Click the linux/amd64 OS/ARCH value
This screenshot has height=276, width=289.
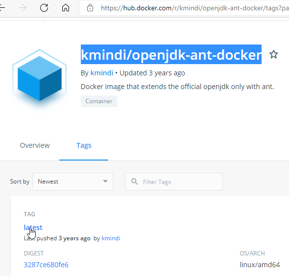pos(260,265)
